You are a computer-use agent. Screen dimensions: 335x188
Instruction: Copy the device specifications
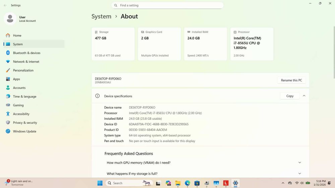pos(290,96)
